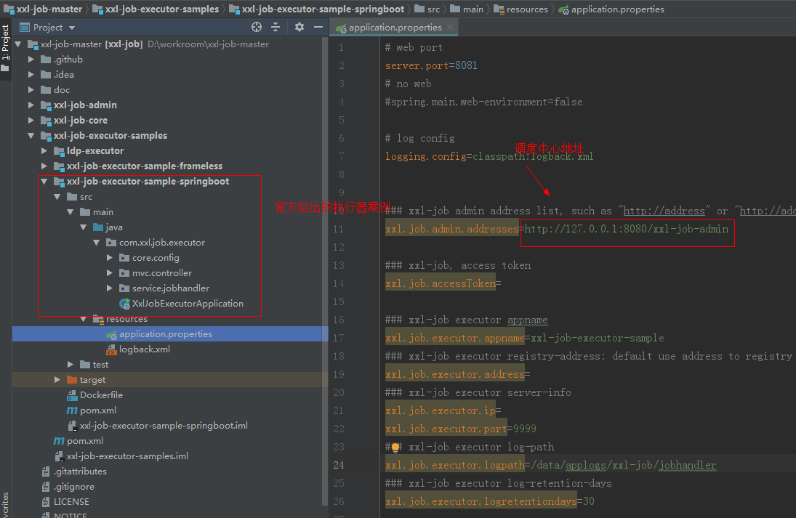Screen dimensions: 796x518
Task: Click the locate/scroll-from-source target icon
Action: pyautogui.click(x=257, y=28)
